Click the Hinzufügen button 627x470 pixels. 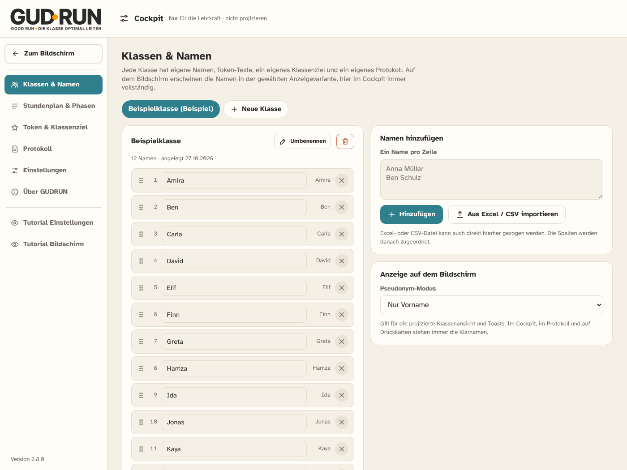coord(412,214)
